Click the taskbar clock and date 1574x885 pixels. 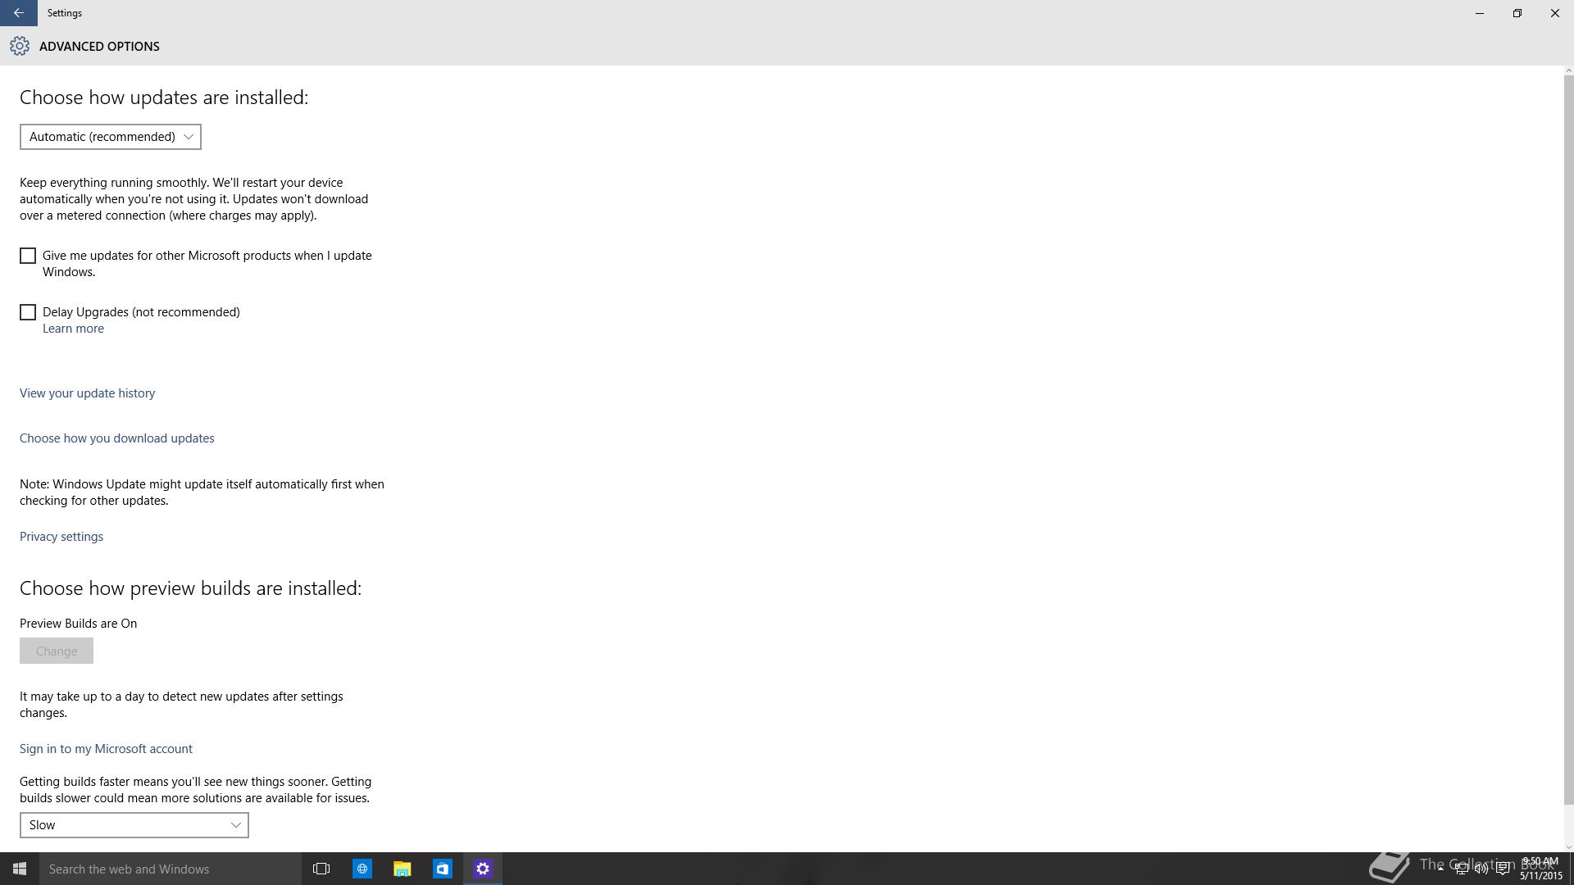coord(1541,869)
